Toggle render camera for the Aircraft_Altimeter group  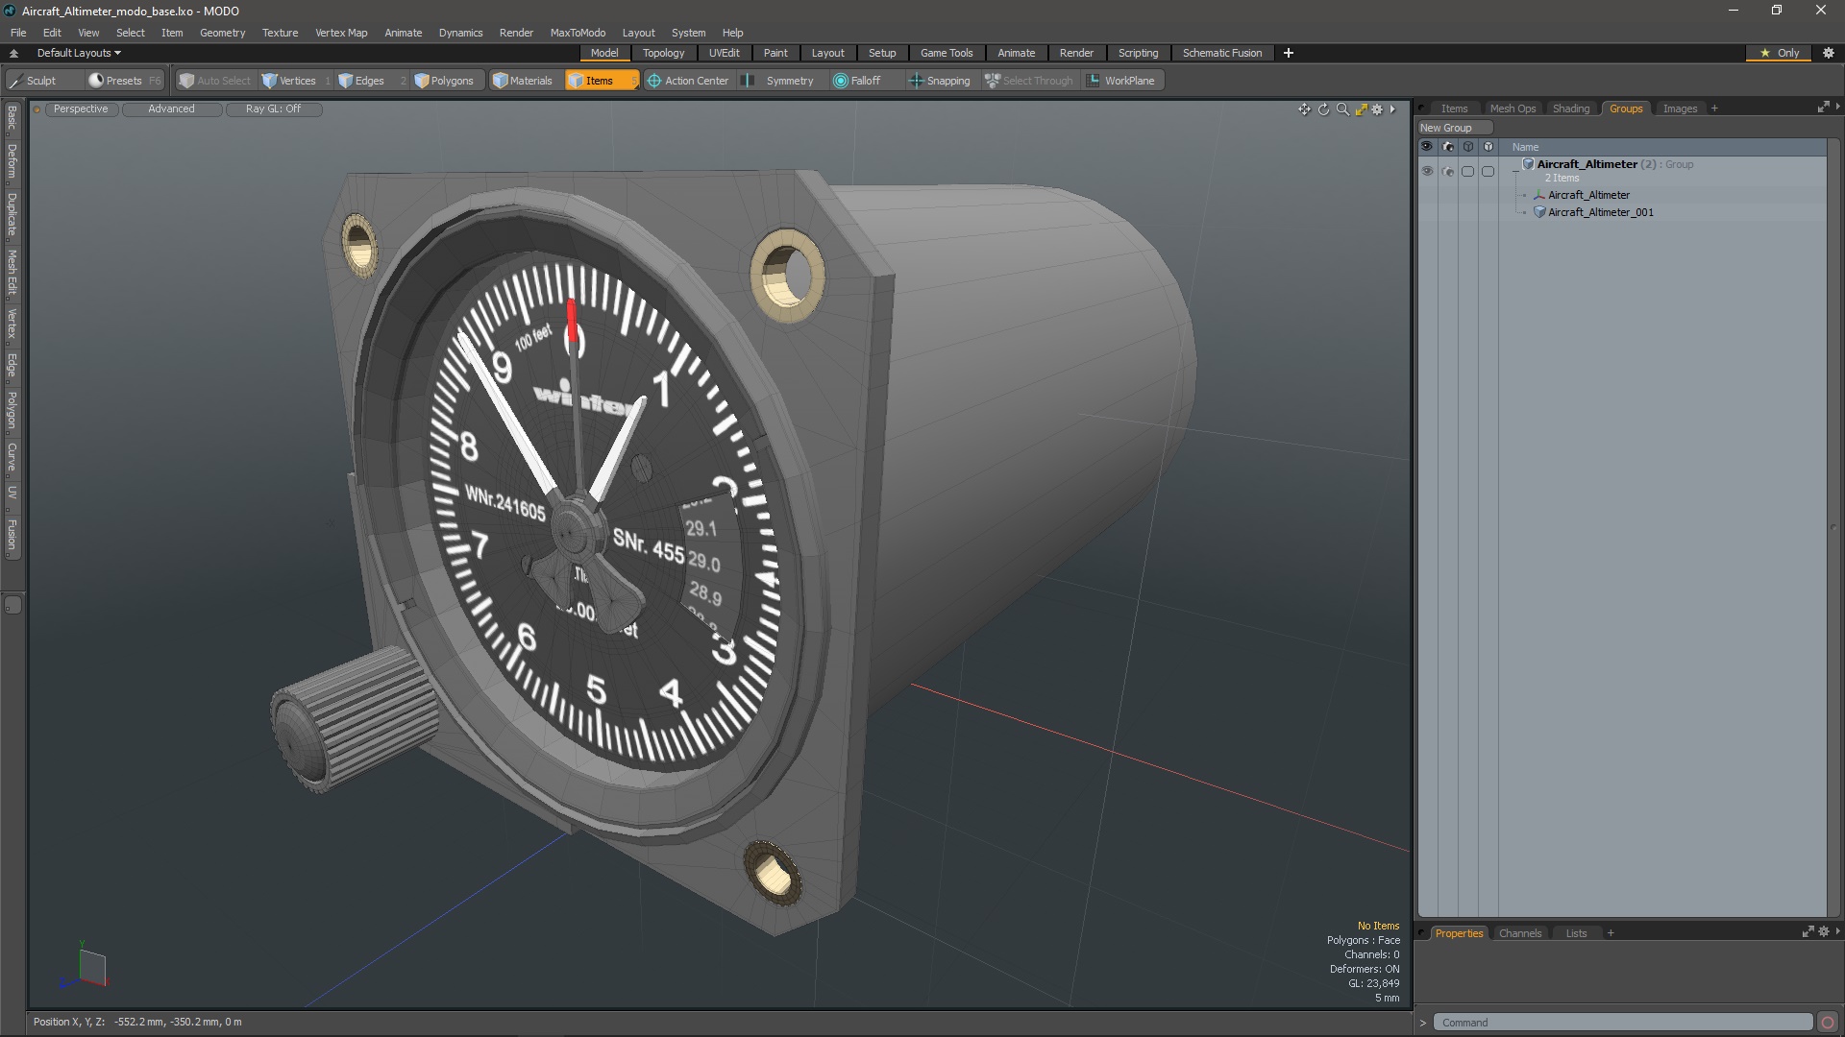pyautogui.click(x=1448, y=171)
